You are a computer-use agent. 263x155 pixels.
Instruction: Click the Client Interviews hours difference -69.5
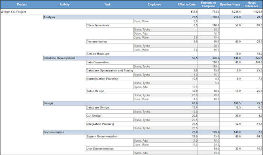tap(259, 25)
